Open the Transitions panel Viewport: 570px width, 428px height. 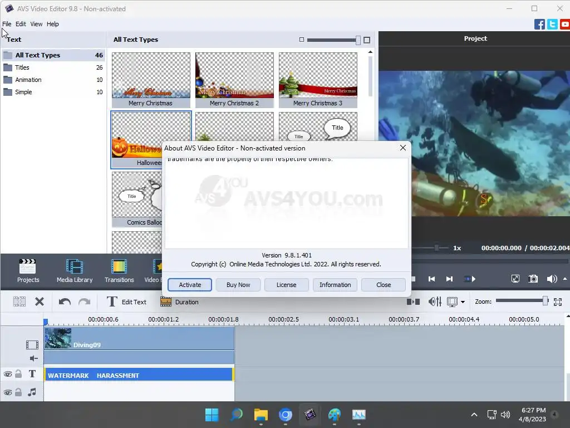click(x=119, y=271)
